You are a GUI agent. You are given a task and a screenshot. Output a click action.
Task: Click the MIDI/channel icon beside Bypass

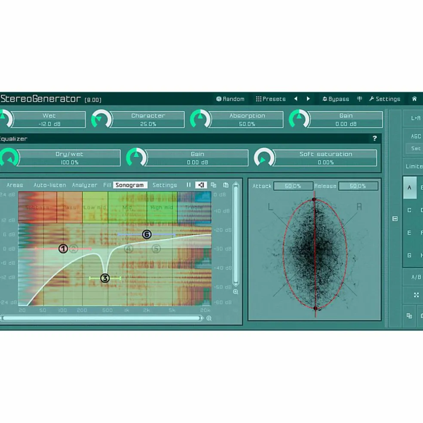(x=359, y=99)
